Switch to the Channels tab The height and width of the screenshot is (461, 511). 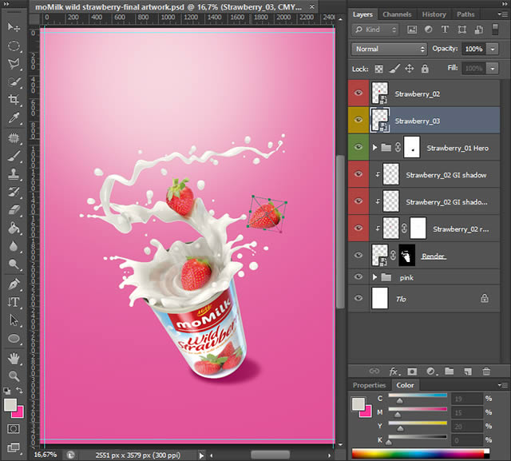(397, 14)
